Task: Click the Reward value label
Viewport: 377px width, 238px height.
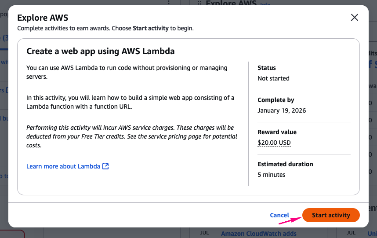Action: 277,132
